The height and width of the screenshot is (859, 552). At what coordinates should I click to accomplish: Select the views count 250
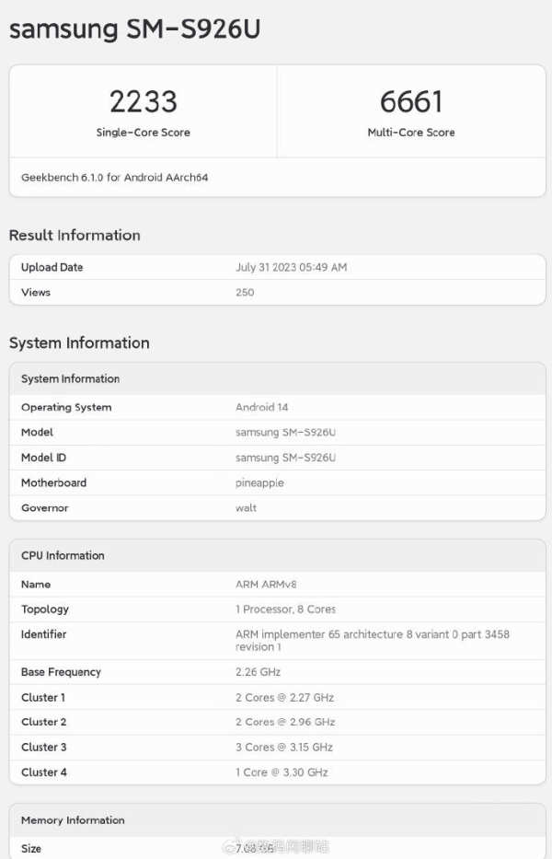coord(245,293)
